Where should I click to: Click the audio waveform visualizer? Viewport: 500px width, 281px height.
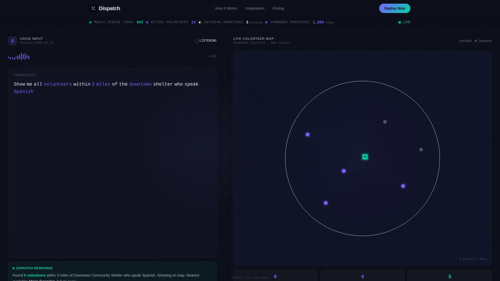[x=19, y=57]
